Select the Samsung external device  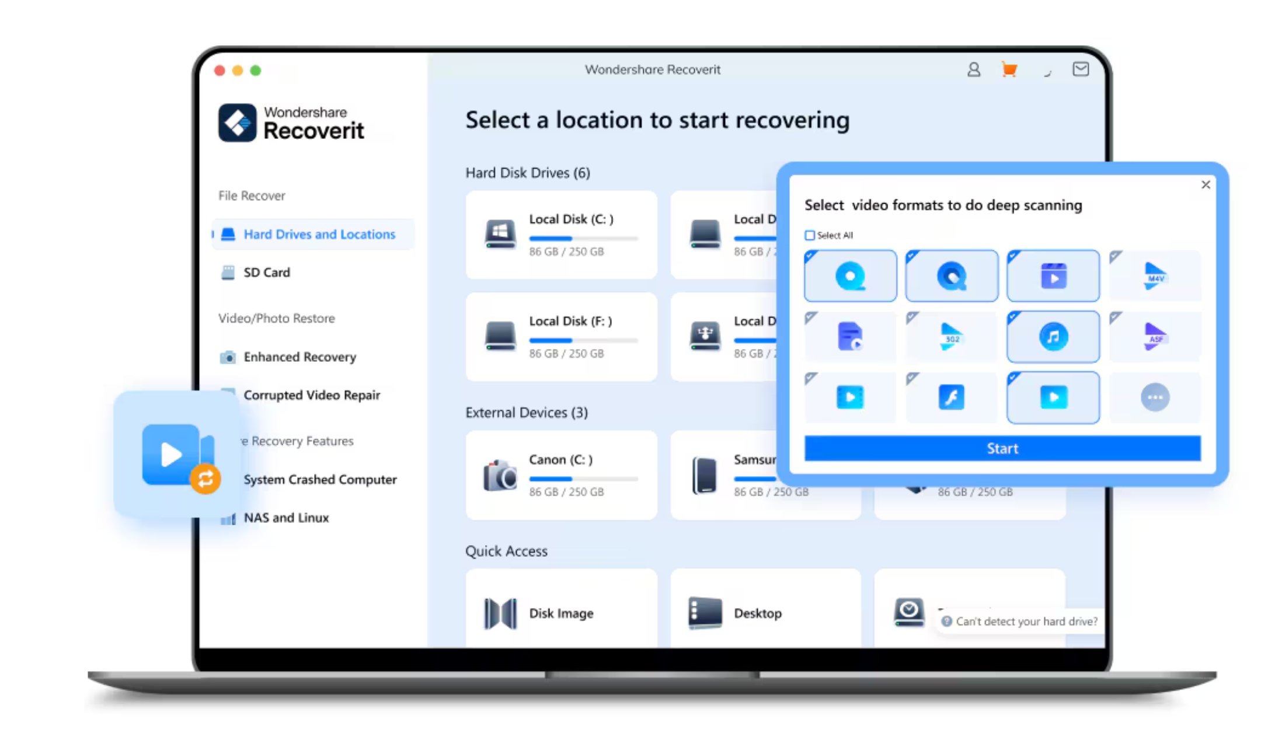[x=765, y=475]
